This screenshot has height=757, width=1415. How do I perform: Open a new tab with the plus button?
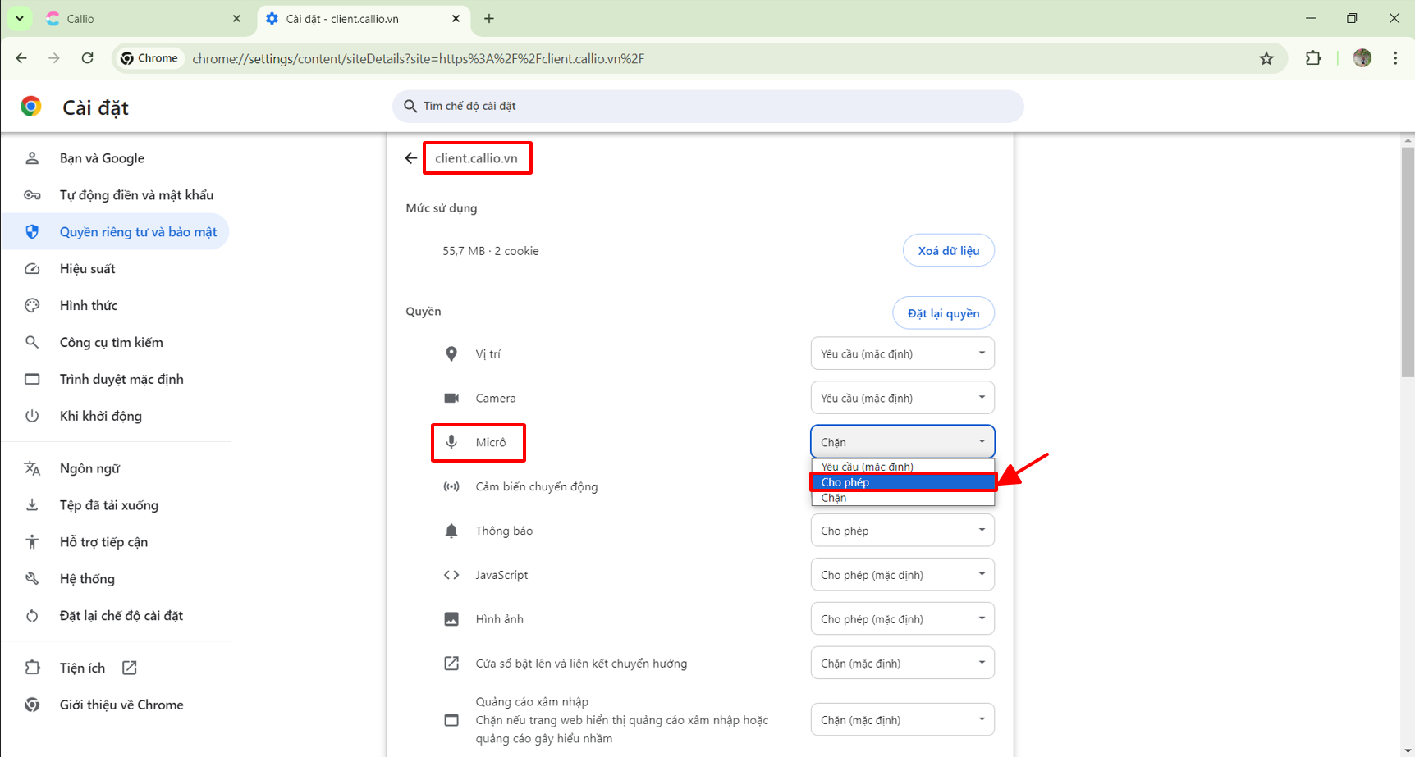(x=489, y=18)
